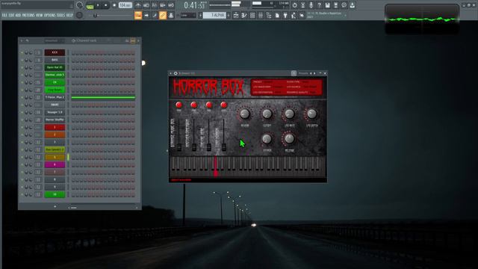Viewport: 478px width, 269px height.
Task: Mute the SNARE channel
Action: tap(22, 105)
